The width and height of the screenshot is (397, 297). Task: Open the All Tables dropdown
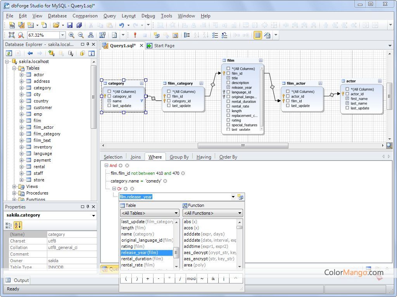176,213
